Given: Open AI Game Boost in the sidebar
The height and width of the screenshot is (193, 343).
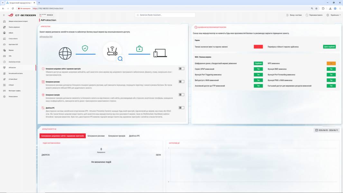Looking at the screenshot, I should [x=13, y=79].
